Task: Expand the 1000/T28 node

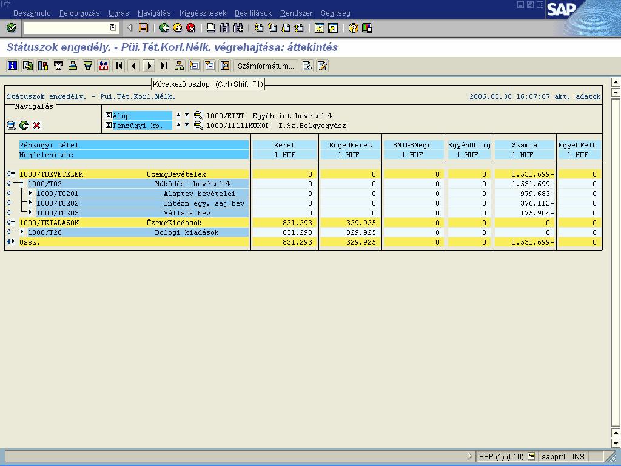Action: tap(21, 232)
